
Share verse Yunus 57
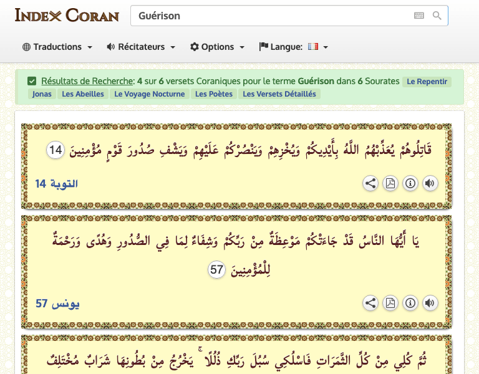pyautogui.click(x=370, y=303)
